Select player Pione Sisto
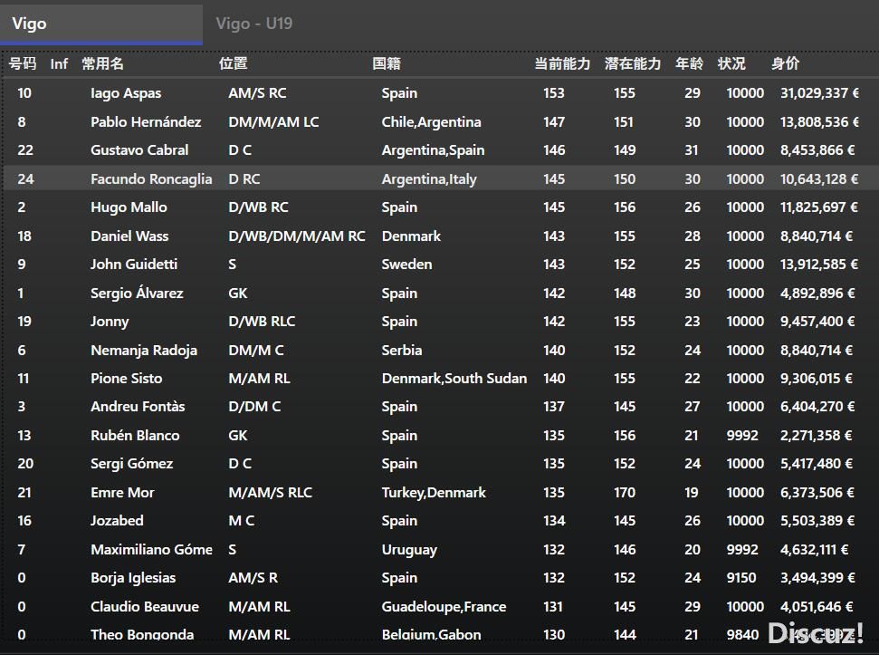 [127, 379]
